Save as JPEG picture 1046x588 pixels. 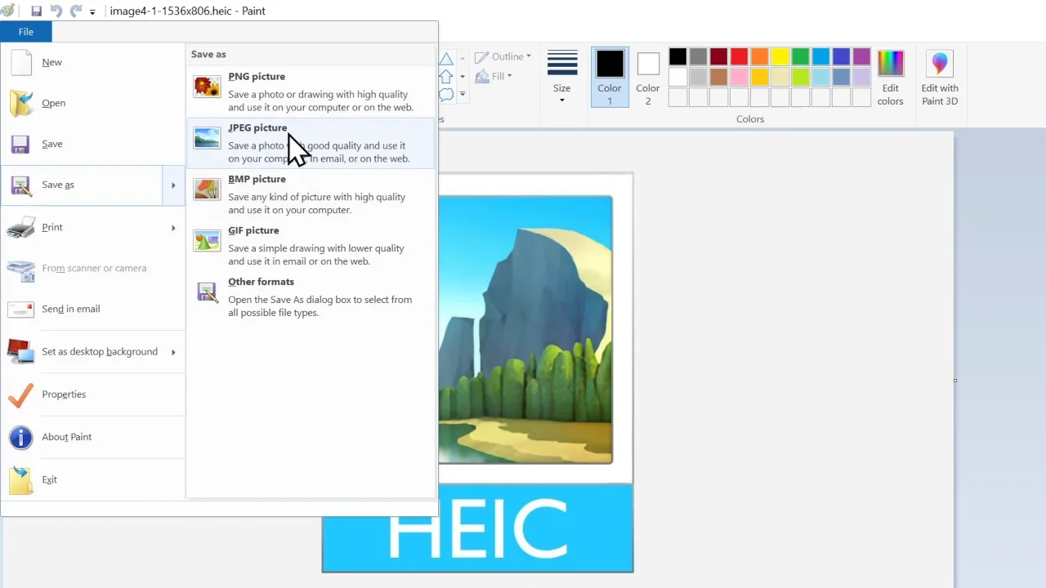pos(311,143)
